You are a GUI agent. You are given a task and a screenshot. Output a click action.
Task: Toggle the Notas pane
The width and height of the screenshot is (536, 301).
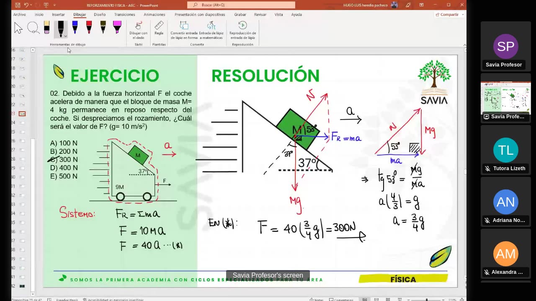(x=316, y=299)
